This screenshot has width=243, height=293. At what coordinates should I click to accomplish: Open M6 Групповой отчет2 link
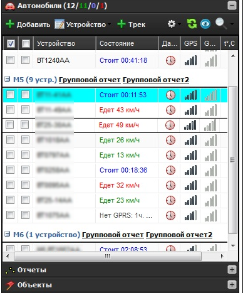coord(179,235)
